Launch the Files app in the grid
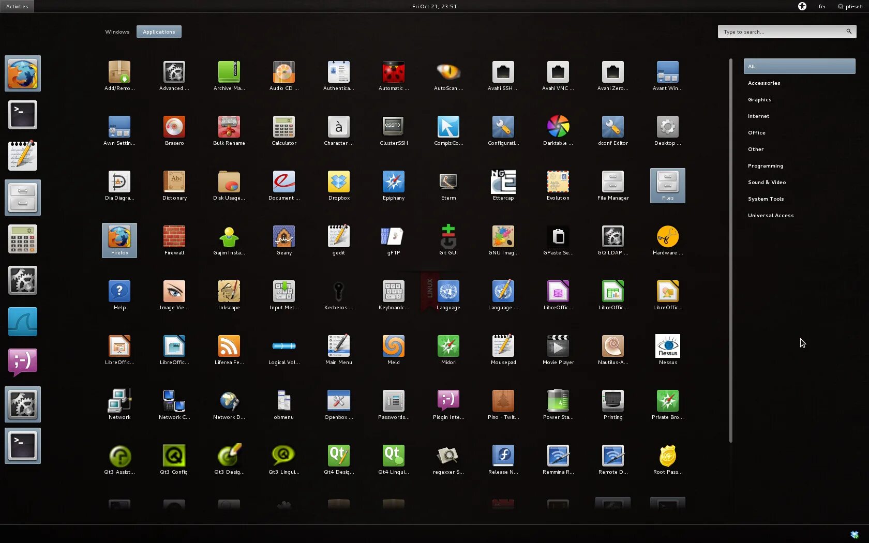This screenshot has width=869, height=543. pyautogui.click(x=668, y=186)
